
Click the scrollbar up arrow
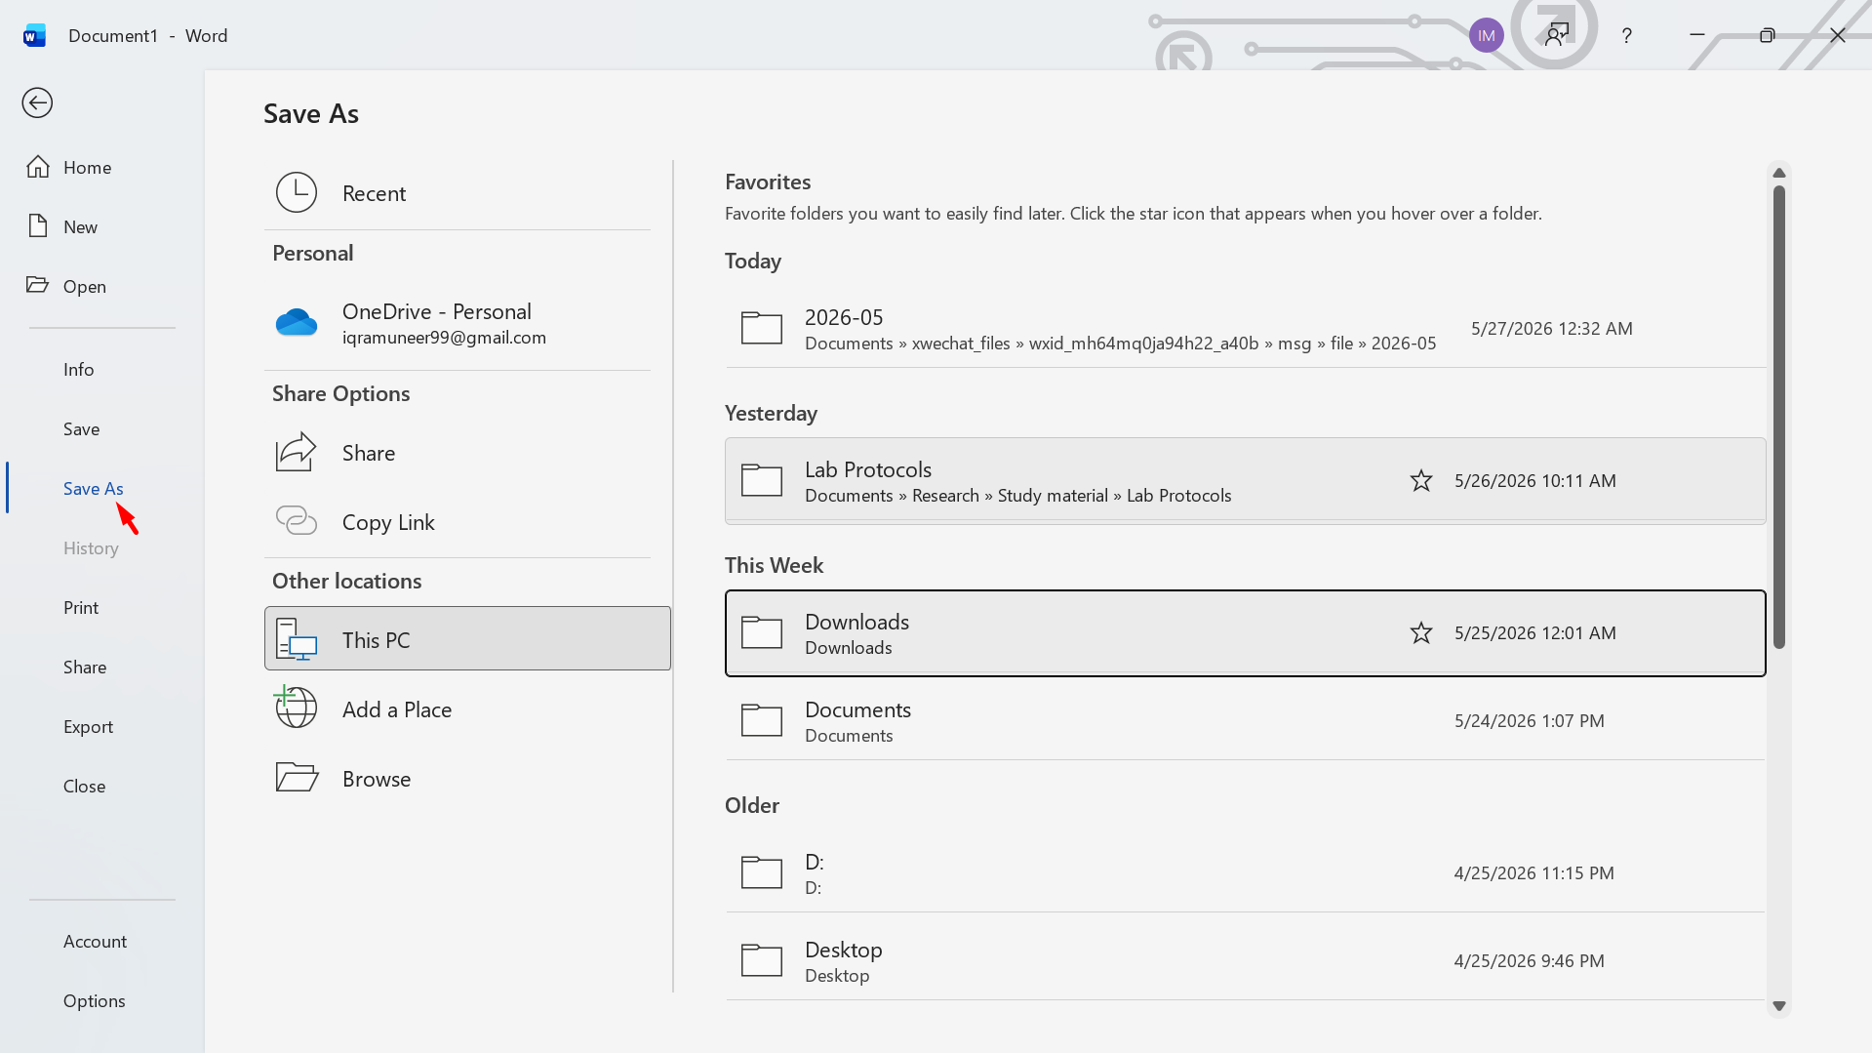click(x=1779, y=173)
